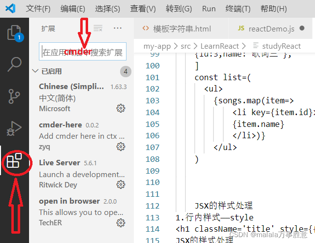Select the Extensions activity bar icon
The width and height of the screenshot is (315, 243).
[x=14, y=160]
